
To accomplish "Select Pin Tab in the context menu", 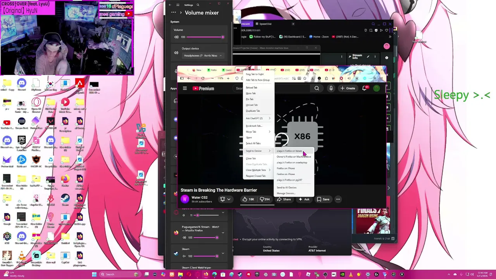I will pyautogui.click(x=250, y=99).
